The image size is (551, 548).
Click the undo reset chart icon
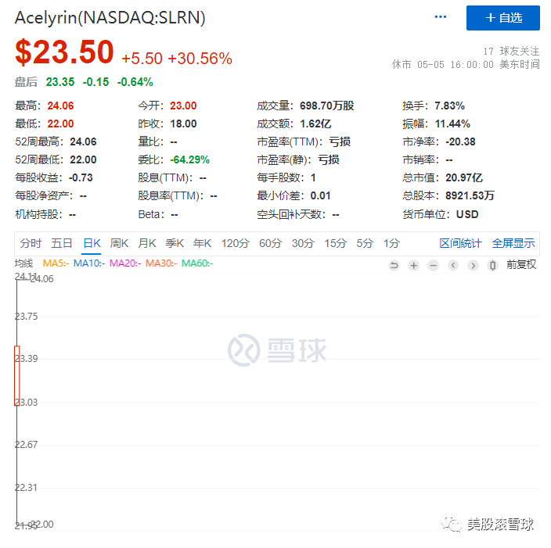tap(394, 265)
